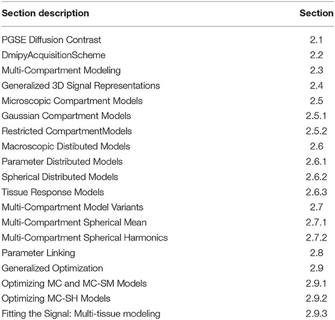Click 'Generalized 3D Signal Representations'

coord(81,85)
